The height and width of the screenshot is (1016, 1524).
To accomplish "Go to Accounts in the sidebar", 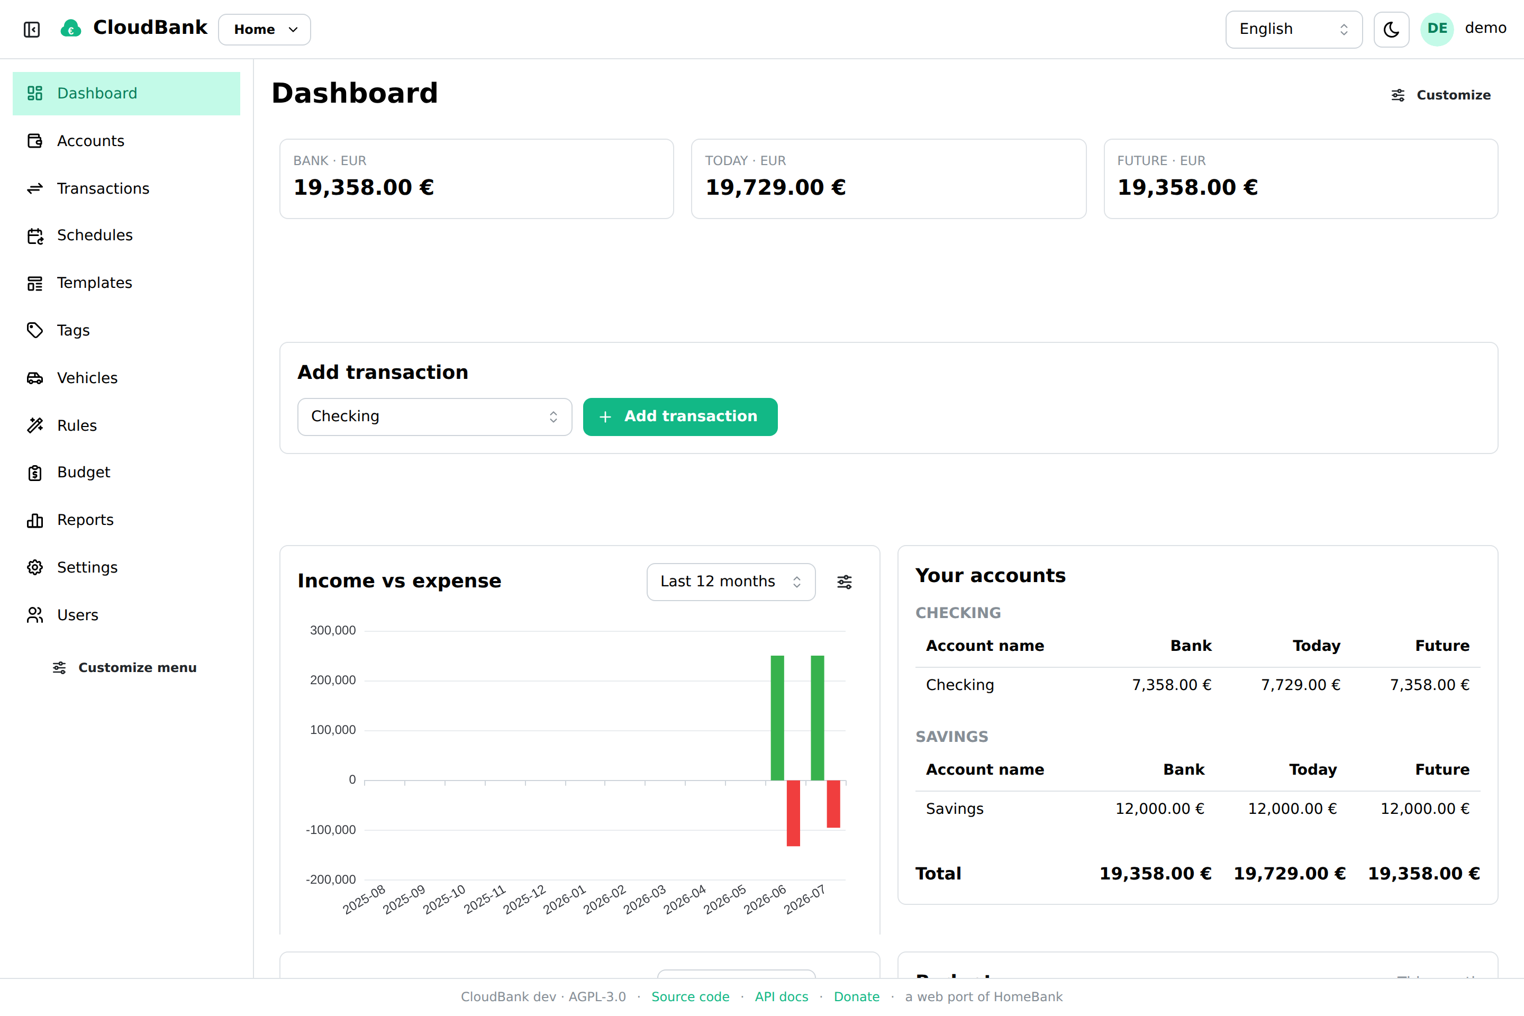I will pos(126,141).
